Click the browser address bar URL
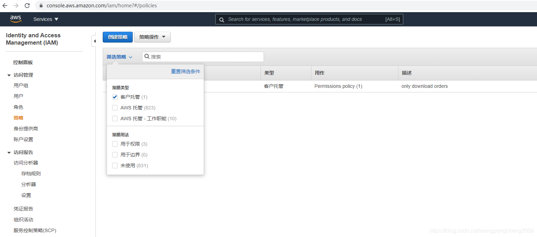Image resolution: width=537 pixels, height=237 pixels. pos(102,6)
